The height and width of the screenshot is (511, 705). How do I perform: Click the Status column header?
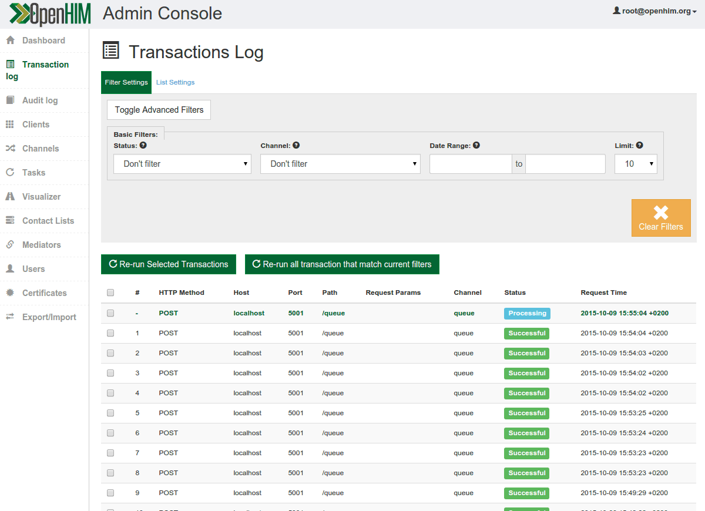click(x=515, y=293)
